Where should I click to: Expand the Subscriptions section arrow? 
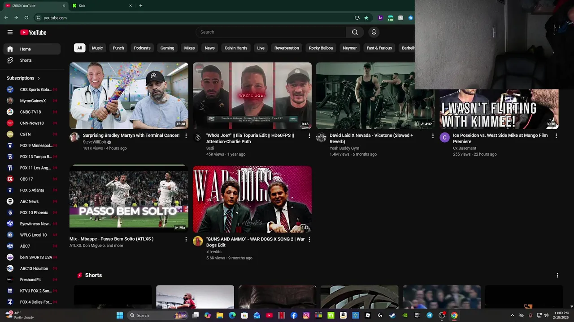click(x=39, y=78)
